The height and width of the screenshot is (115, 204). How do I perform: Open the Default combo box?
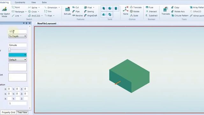pyautogui.click(x=18, y=60)
